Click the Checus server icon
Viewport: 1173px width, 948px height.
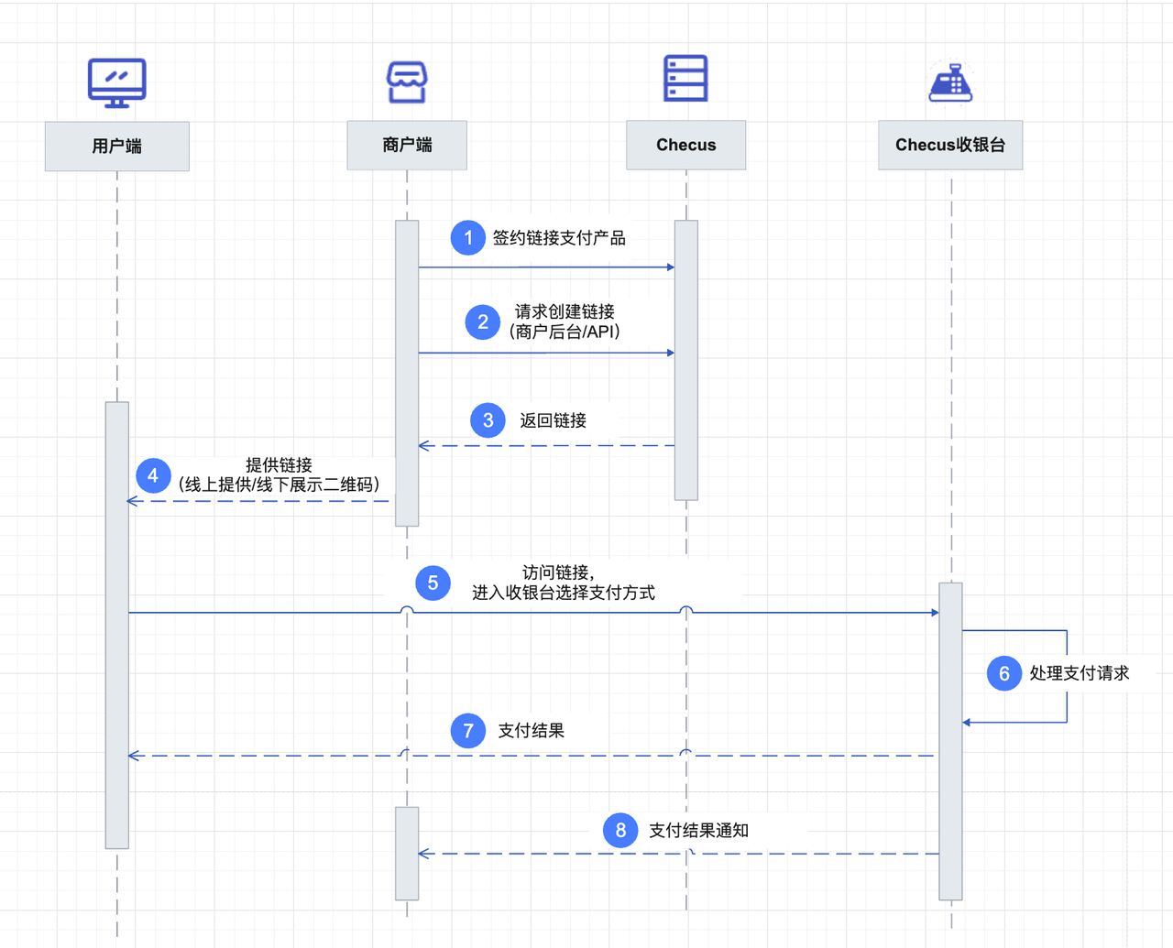pos(685,78)
